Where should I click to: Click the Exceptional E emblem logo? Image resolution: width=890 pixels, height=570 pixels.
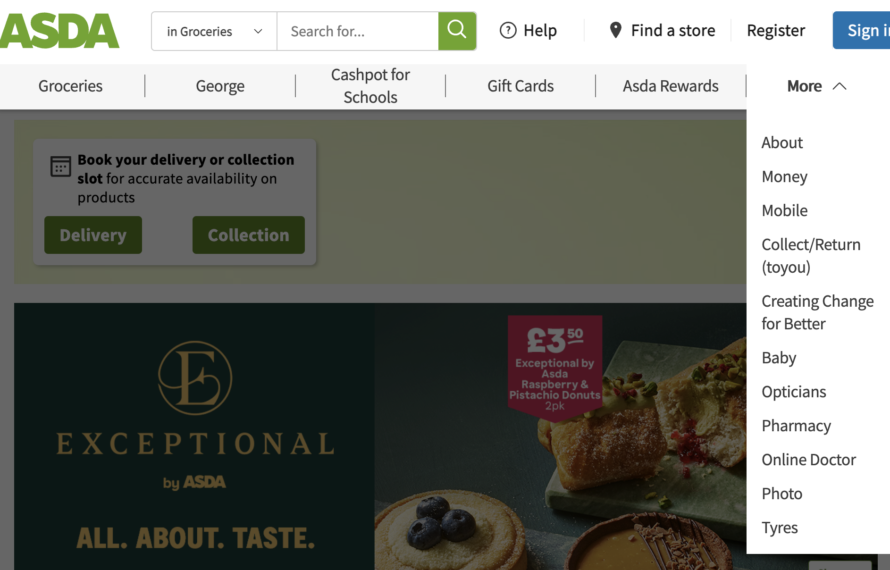pos(195,378)
